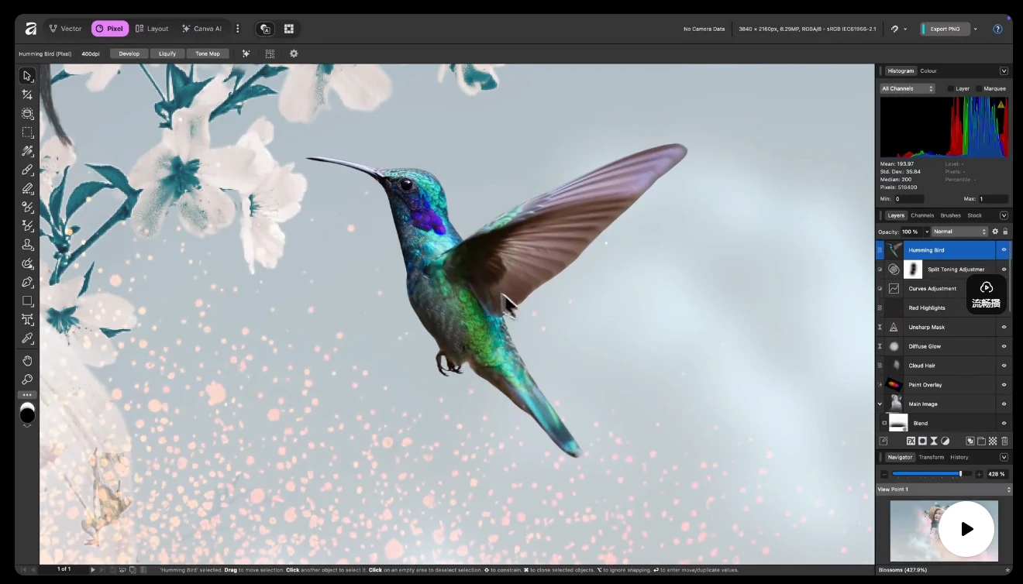The image size is (1023, 584).
Task: Click the Develop button
Action: 129,53
